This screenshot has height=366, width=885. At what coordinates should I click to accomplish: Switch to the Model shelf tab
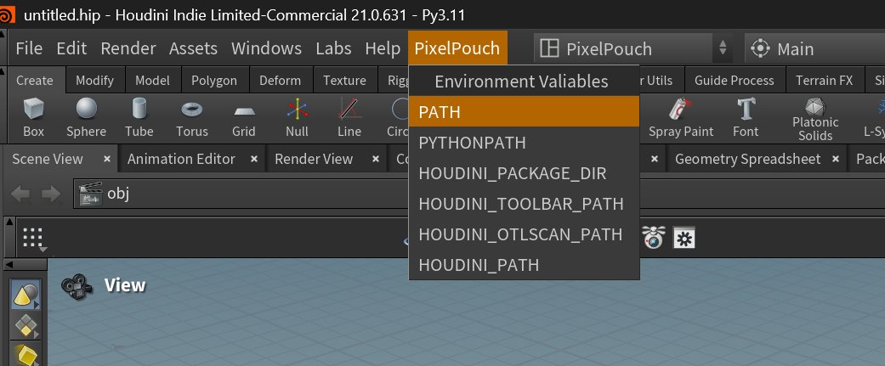152,80
